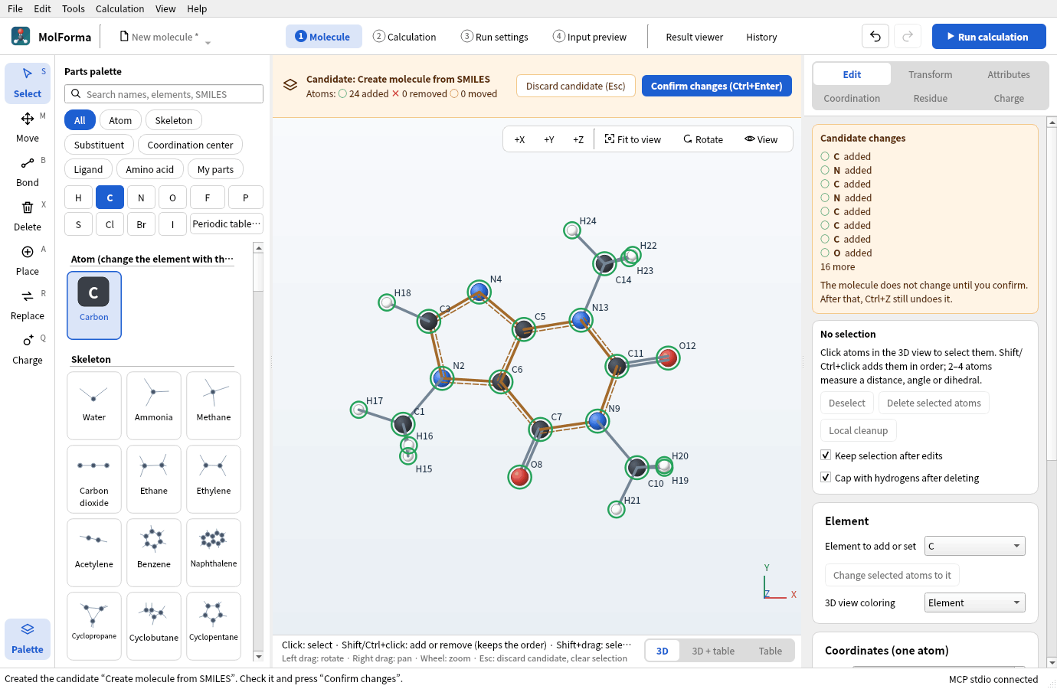Switch view mode to 3D + table

tap(713, 651)
